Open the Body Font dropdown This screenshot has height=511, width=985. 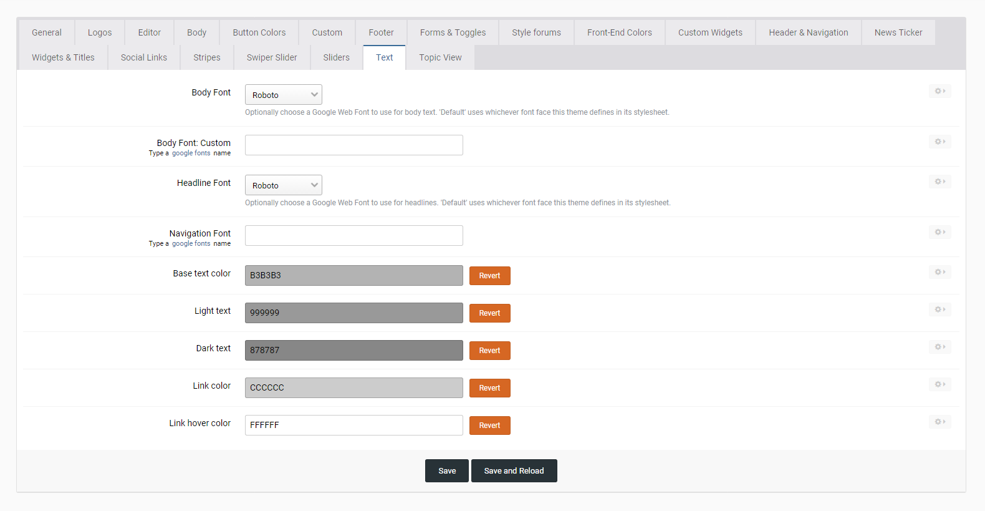[x=284, y=95]
